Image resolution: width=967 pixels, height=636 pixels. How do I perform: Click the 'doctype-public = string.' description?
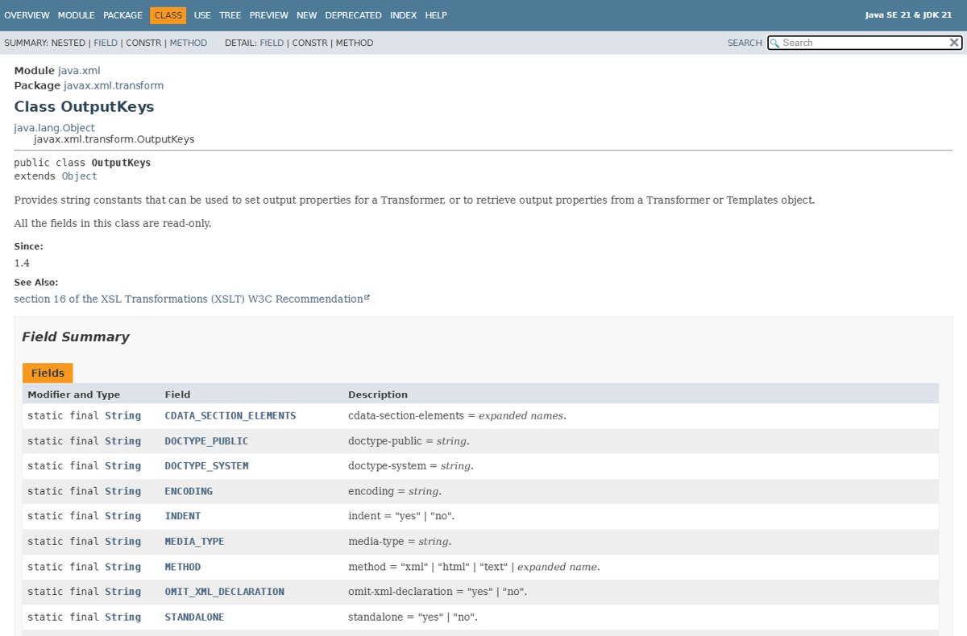click(409, 441)
